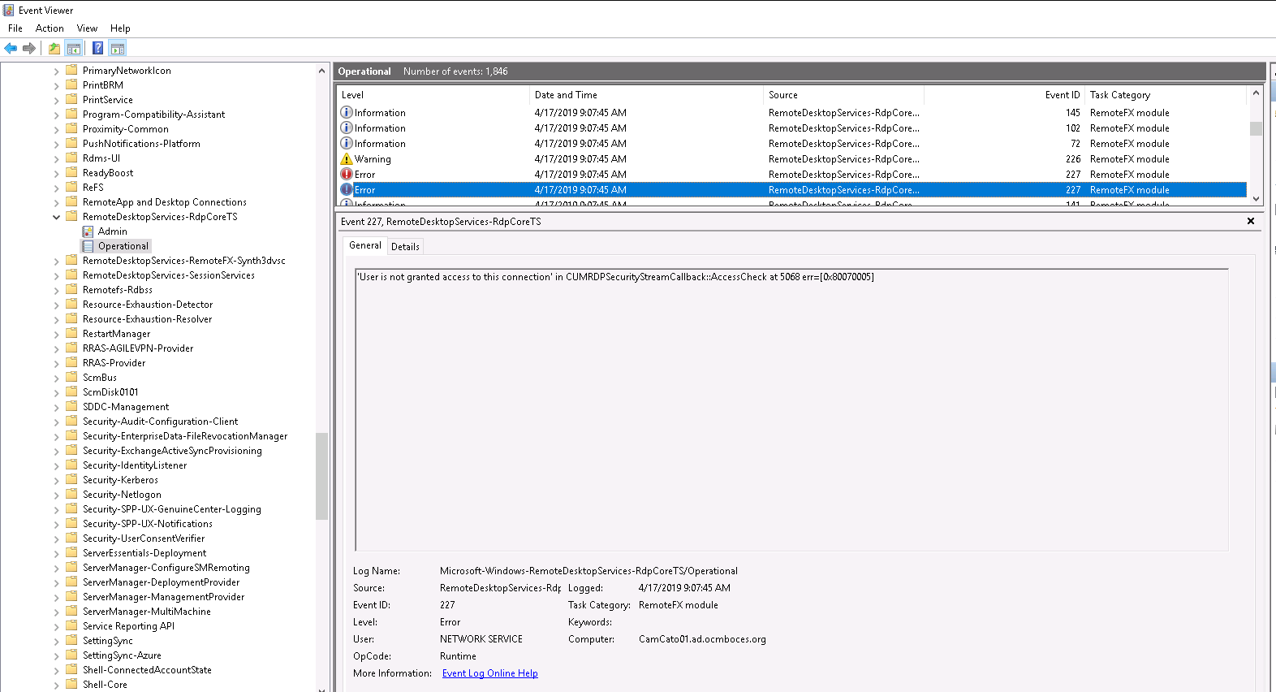The image size is (1276, 692).
Task: Close the event 227 preview pane
Action: pyautogui.click(x=1251, y=221)
